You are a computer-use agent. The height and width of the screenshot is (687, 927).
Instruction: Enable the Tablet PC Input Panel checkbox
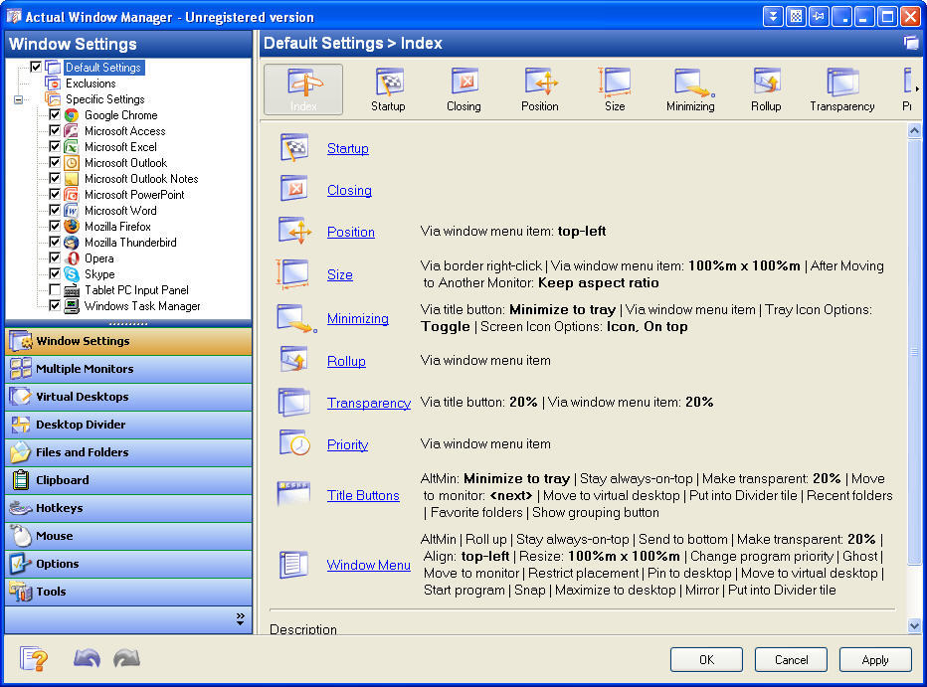pos(54,289)
